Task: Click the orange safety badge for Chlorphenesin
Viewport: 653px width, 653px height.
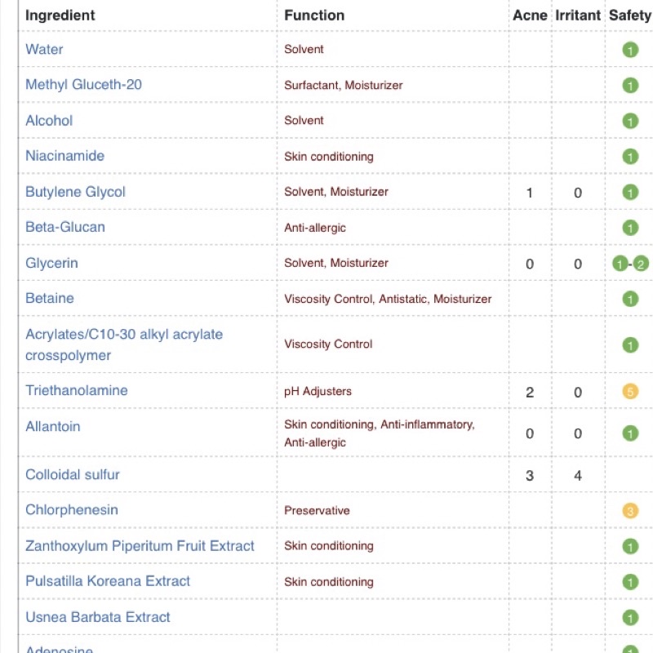Action: 629,511
